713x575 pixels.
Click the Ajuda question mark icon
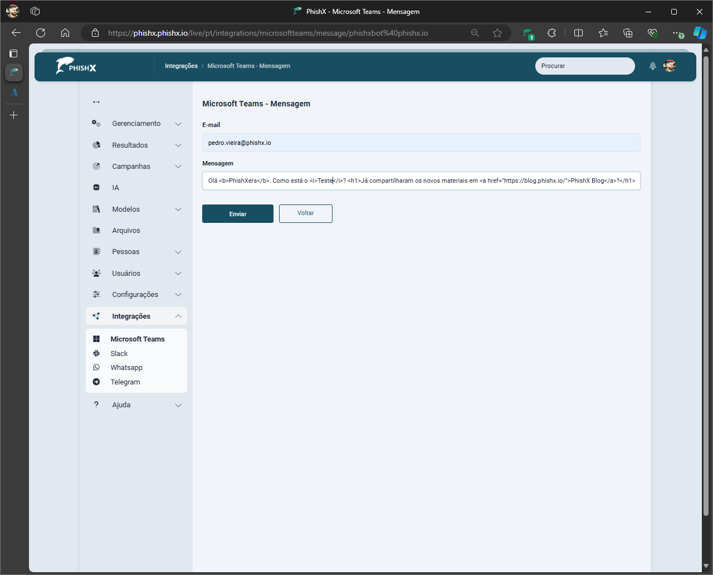(96, 405)
